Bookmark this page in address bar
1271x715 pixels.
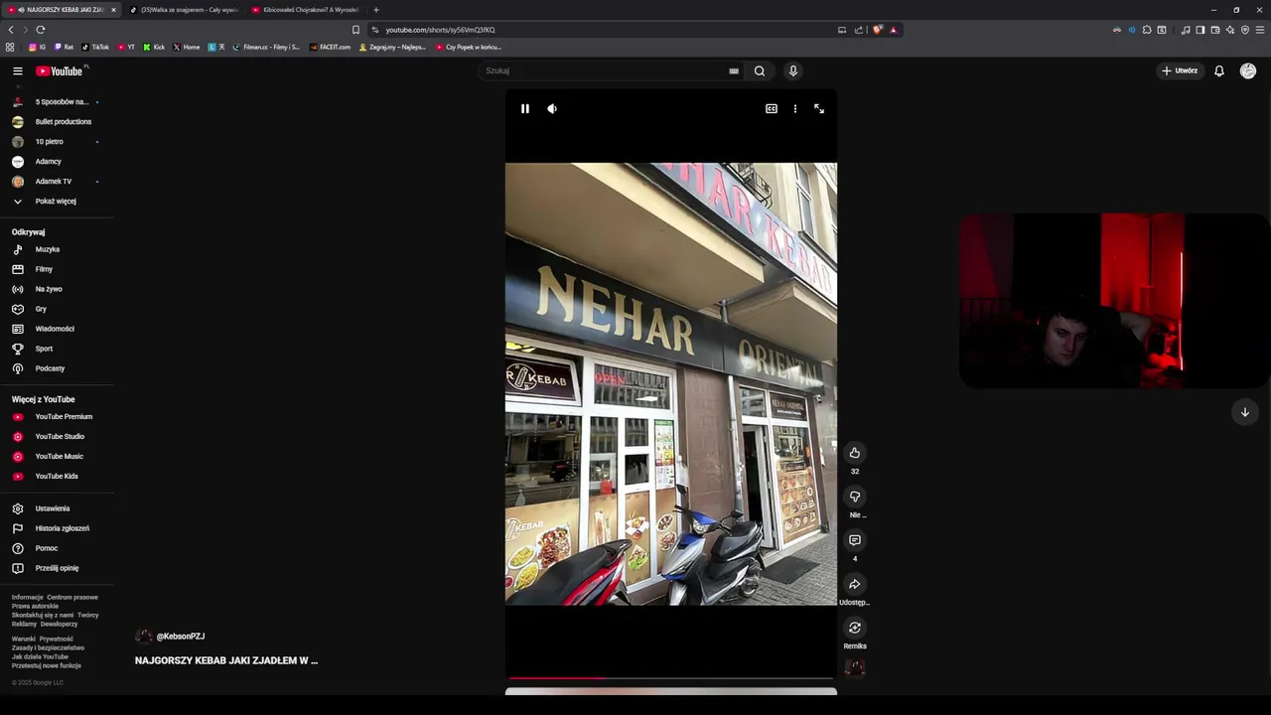tap(355, 30)
